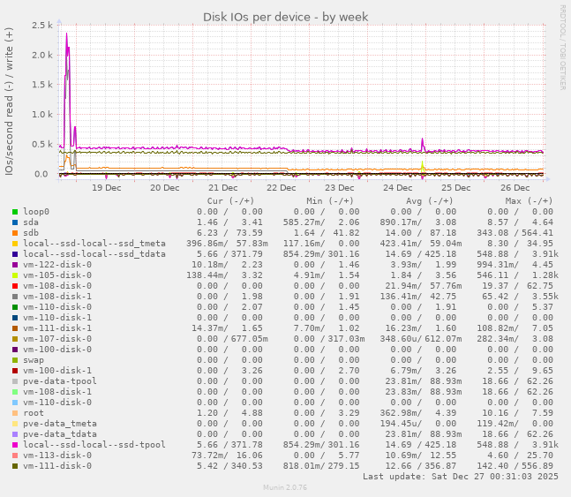Click the navy vm-110-disk-1 legend swatch

click(15, 318)
